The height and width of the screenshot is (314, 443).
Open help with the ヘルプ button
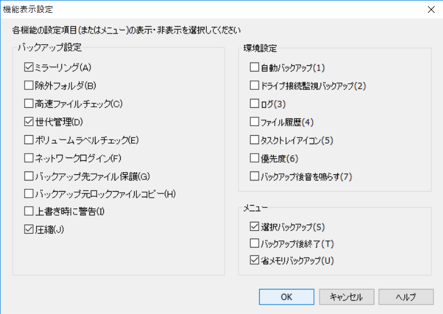(406, 297)
